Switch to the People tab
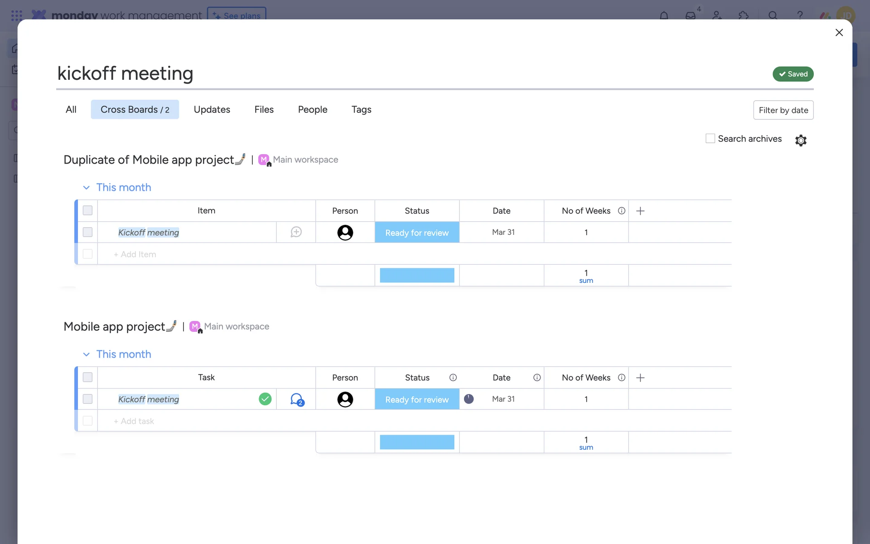The width and height of the screenshot is (870, 544). (312, 109)
